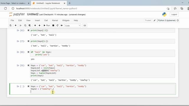Paste cells below icon
The image size is (189, 106).
pyautogui.click(x=30, y=26)
